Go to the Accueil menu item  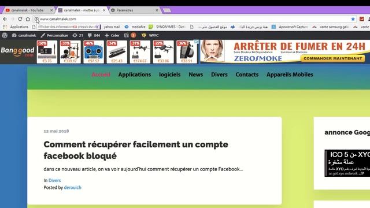101,75
